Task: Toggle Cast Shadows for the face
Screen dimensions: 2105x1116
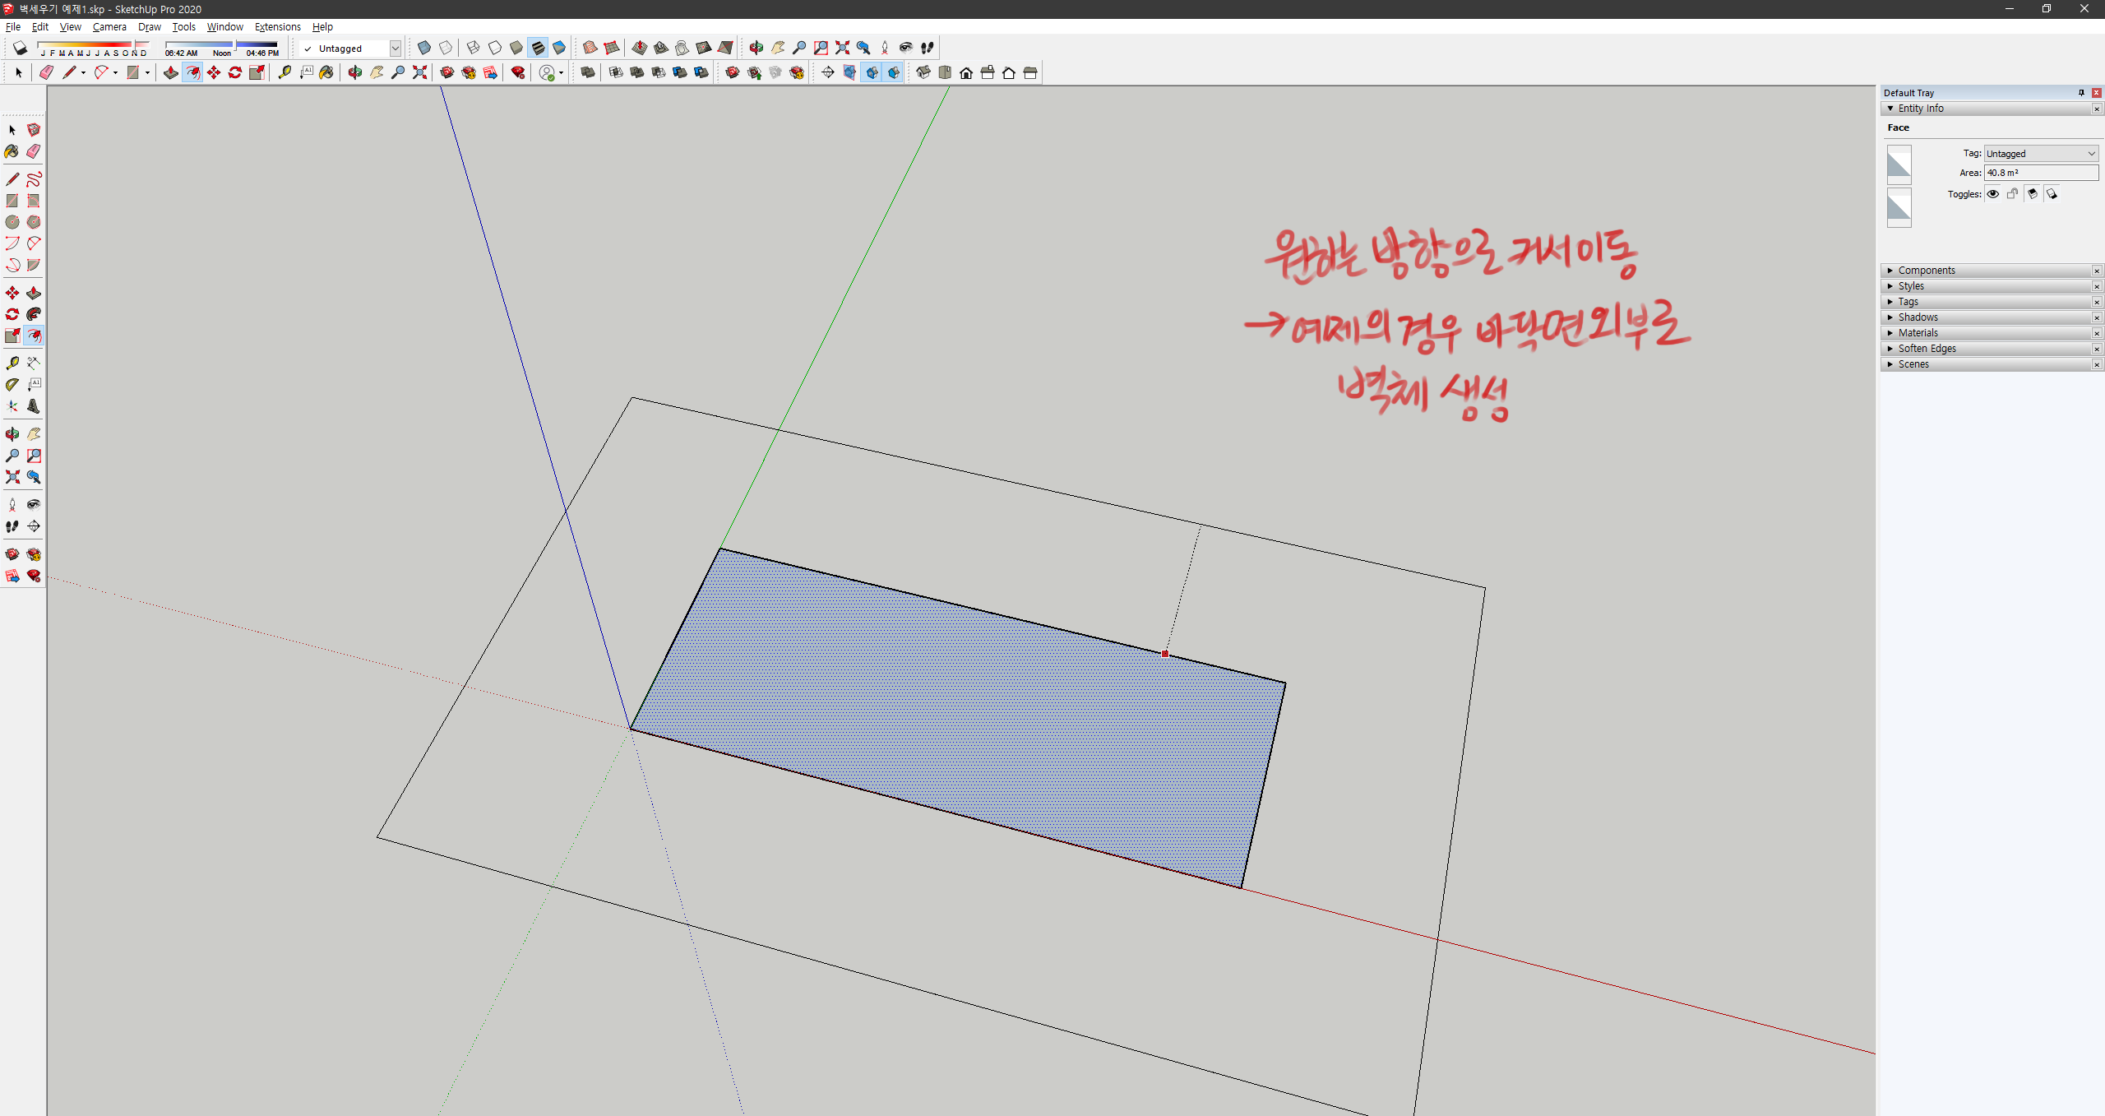Action: (x=2033, y=194)
